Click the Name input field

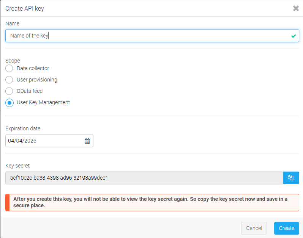[152, 36]
